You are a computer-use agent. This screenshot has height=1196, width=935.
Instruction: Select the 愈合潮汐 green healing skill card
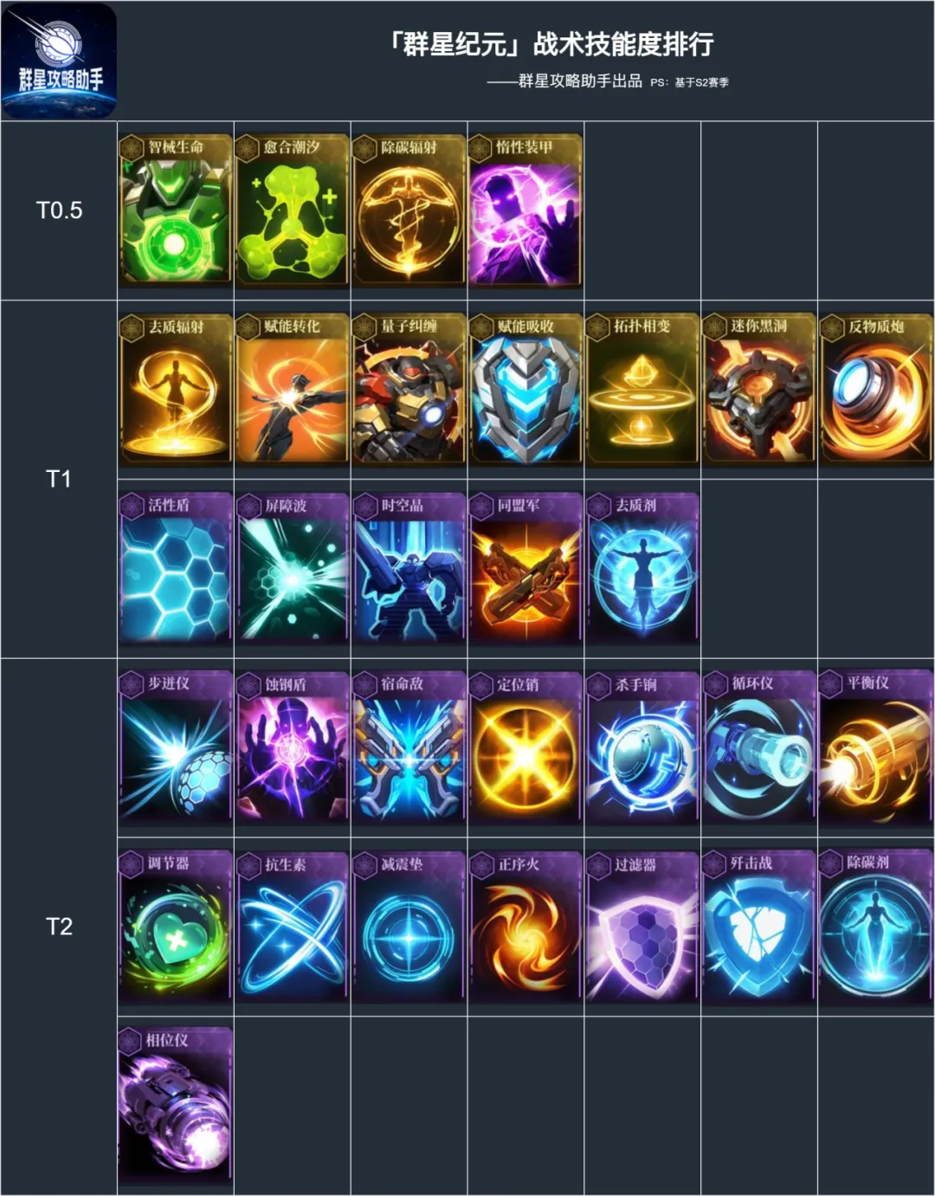tap(292, 209)
